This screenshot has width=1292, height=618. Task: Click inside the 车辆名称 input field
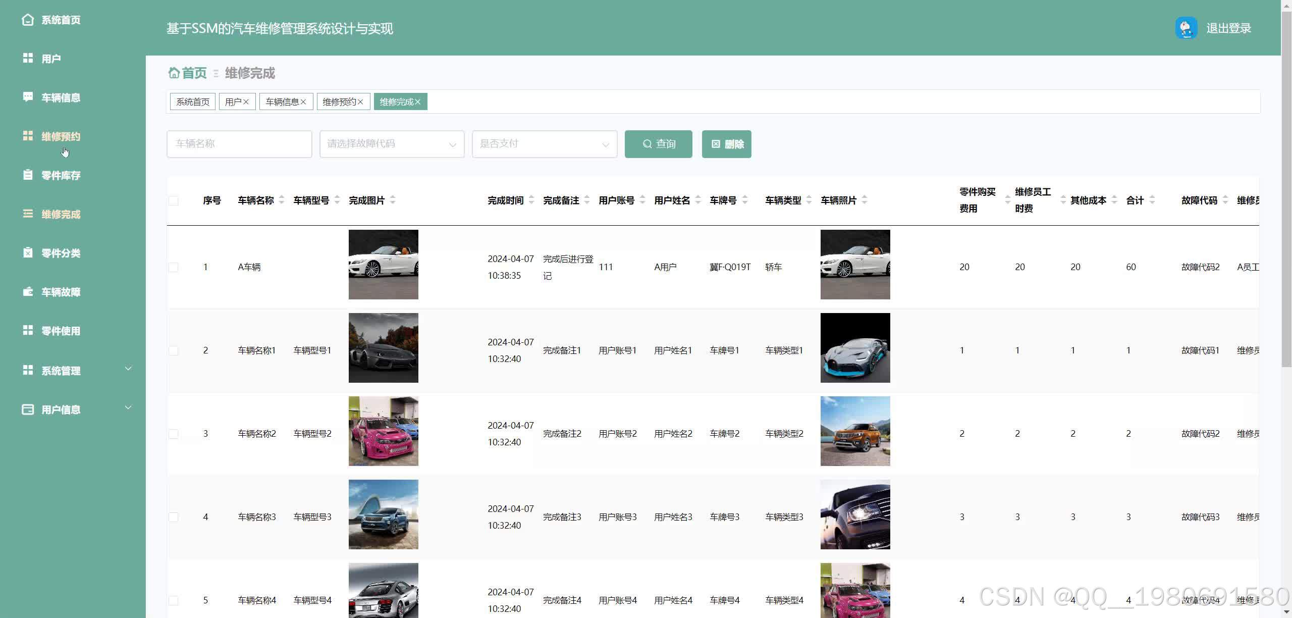click(x=239, y=144)
